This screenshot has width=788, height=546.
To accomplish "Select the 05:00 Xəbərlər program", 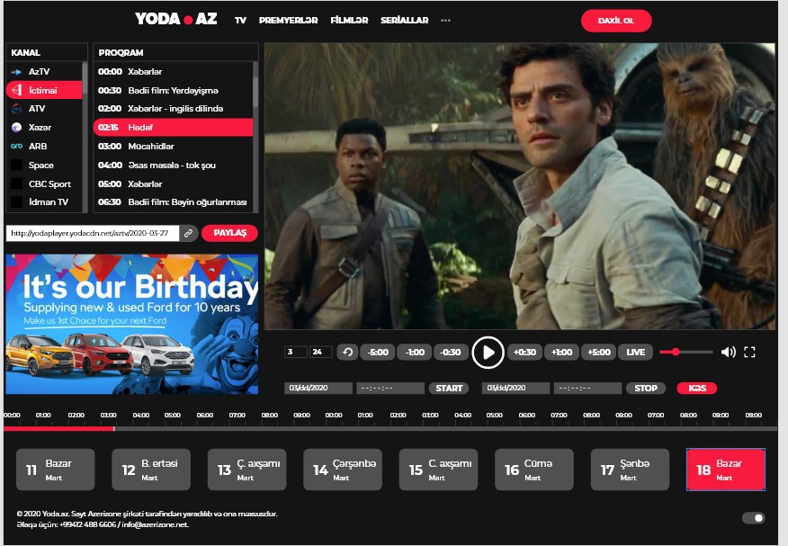I will tap(173, 183).
